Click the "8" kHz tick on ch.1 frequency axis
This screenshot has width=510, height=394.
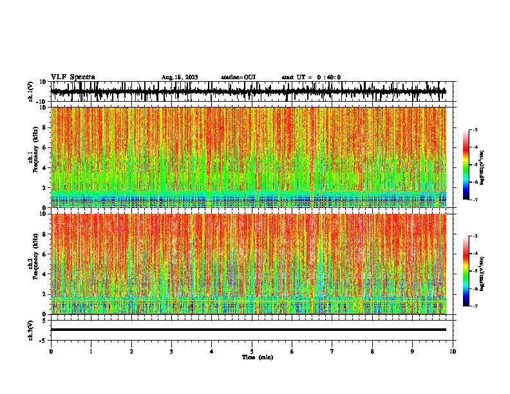(x=45, y=127)
